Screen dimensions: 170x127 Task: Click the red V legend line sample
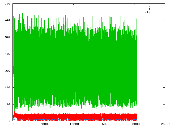157,6
